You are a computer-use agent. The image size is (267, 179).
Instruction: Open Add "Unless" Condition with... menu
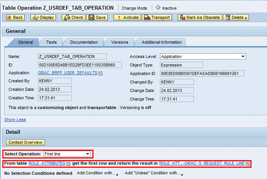click(x=154, y=173)
